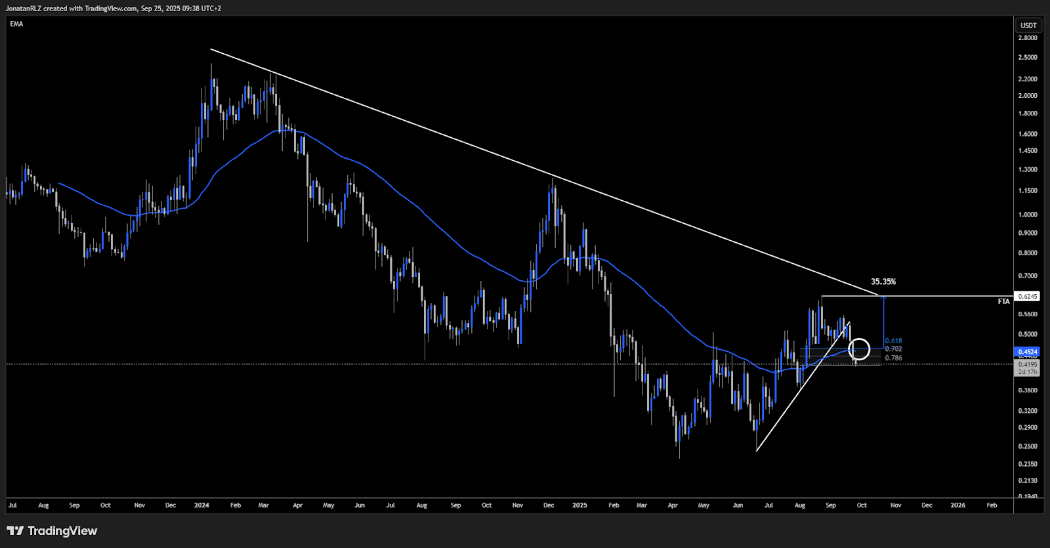Click the TradingView brand text at bottom

62,531
